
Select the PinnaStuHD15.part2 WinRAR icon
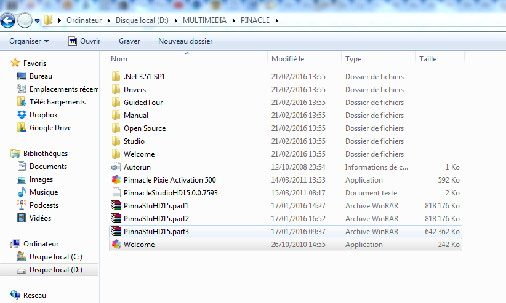(116, 218)
